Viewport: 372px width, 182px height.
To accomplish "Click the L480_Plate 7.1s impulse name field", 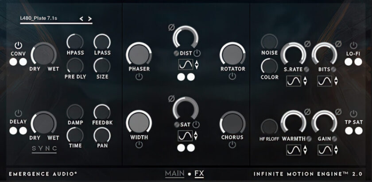I will (39, 18).
